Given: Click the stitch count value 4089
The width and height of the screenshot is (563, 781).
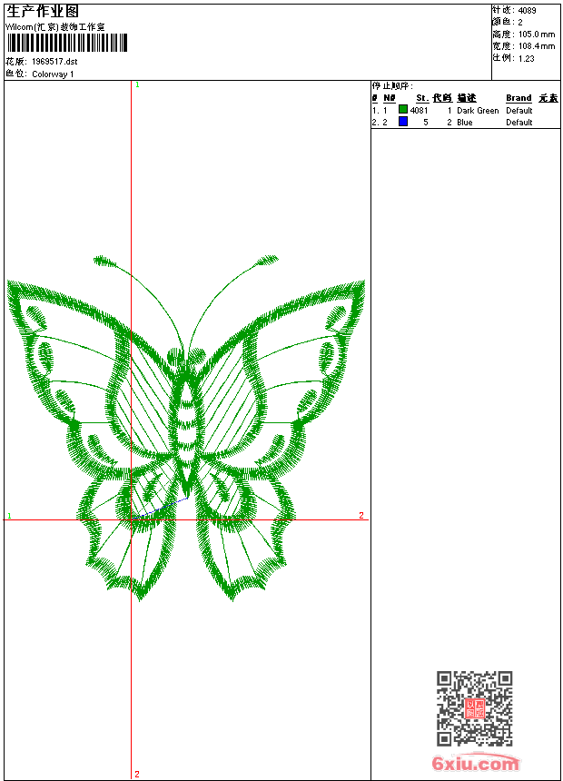Looking at the screenshot, I should (x=527, y=11).
